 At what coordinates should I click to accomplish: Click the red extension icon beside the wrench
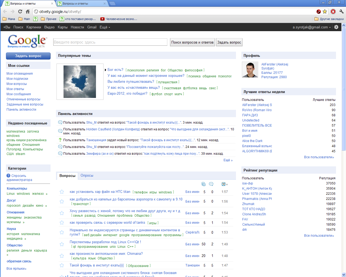click(333, 11)
